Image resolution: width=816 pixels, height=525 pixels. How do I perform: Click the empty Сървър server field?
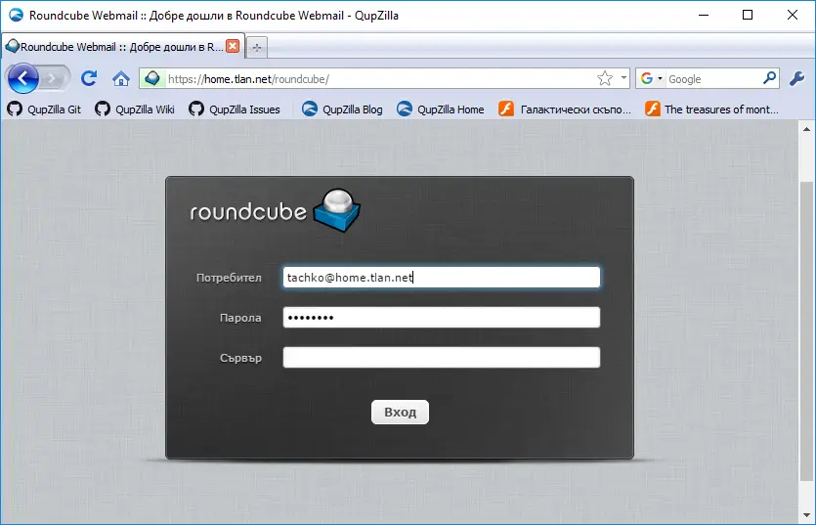442,357
